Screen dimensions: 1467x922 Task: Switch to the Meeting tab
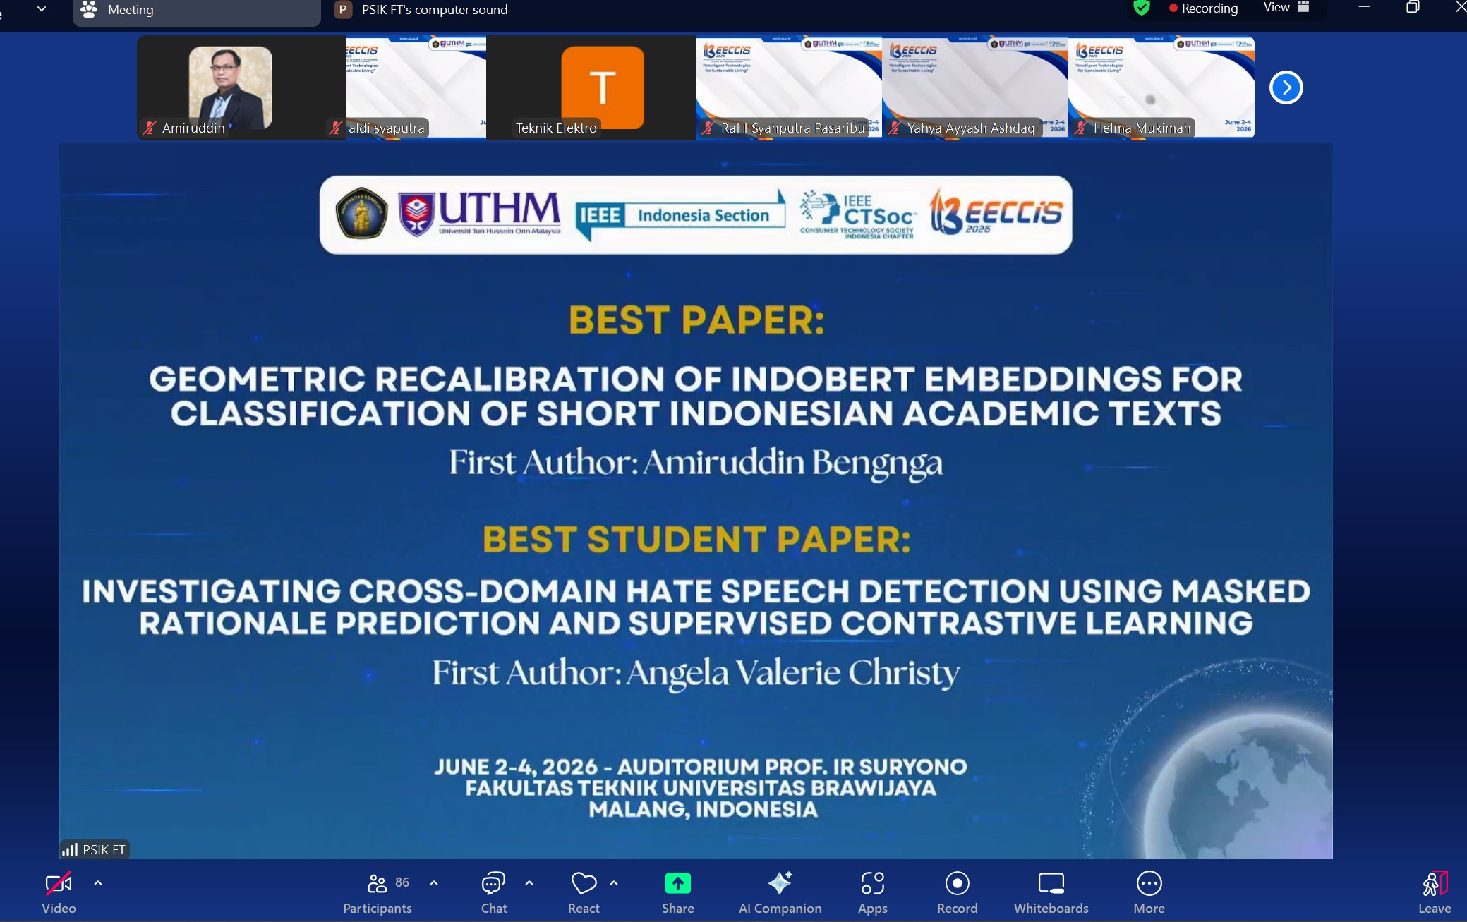click(196, 10)
